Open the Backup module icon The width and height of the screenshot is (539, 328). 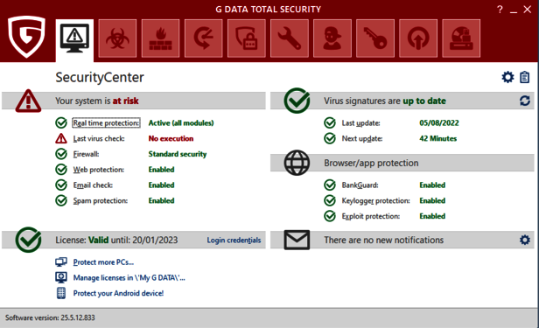coord(204,38)
